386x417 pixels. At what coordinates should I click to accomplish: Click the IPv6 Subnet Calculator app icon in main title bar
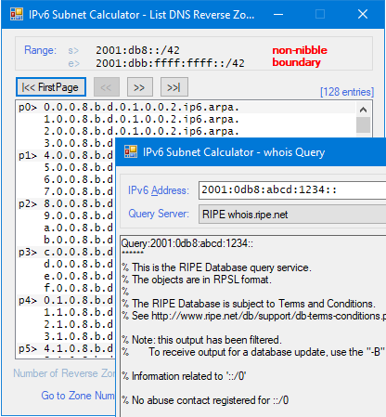17,14
